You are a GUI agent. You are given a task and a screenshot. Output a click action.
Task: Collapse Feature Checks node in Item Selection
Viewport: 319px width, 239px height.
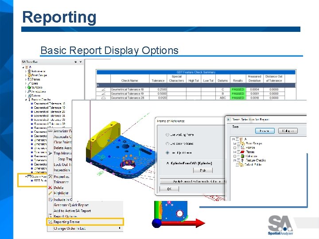click(235, 161)
